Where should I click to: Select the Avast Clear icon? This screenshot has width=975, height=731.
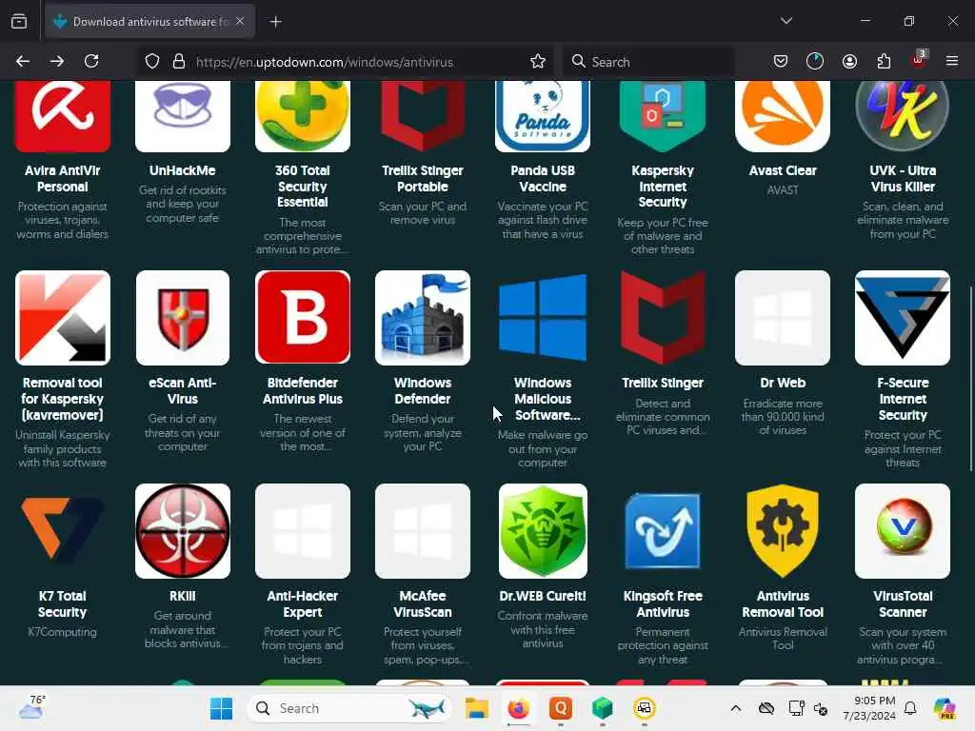[x=783, y=116]
